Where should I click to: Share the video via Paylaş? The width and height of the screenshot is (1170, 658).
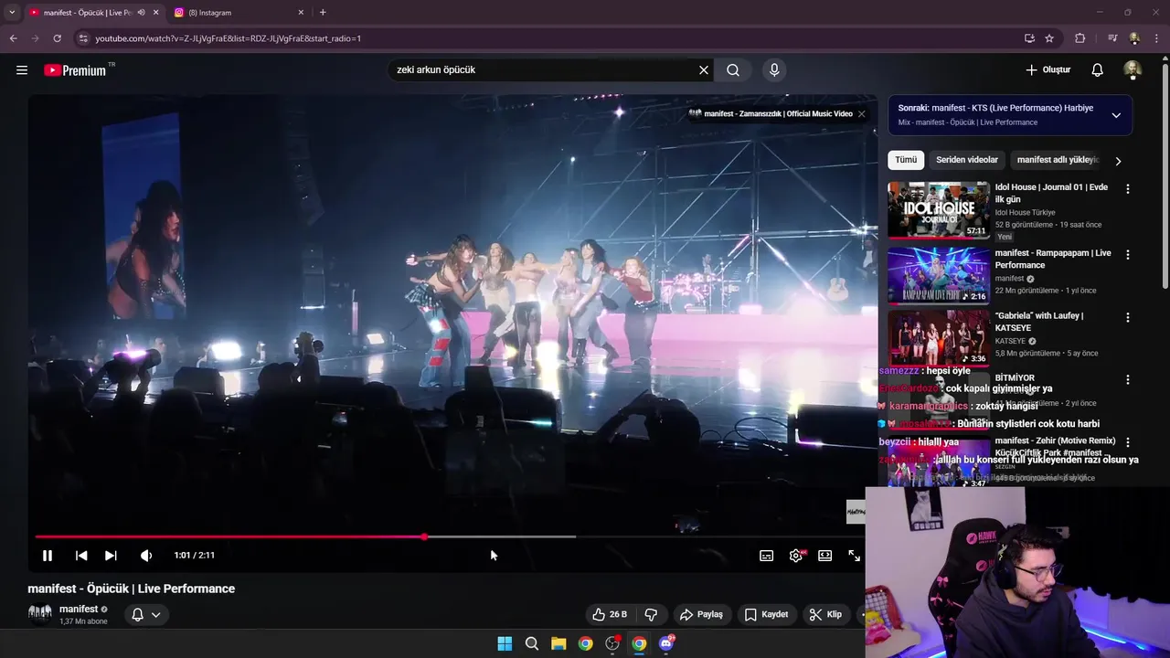[x=701, y=614]
